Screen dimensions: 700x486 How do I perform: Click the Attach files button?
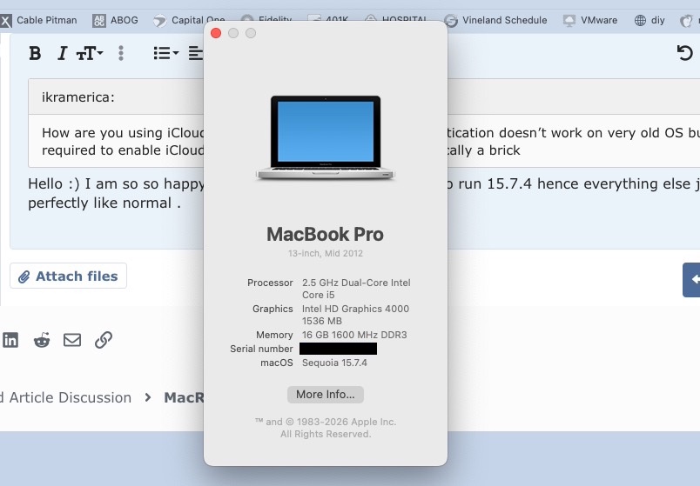(68, 276)
